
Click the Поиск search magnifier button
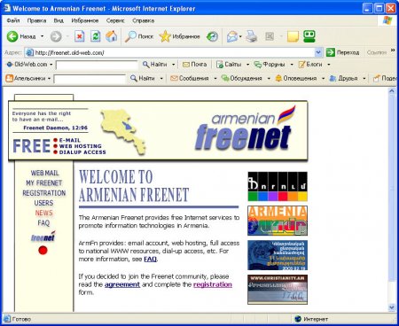(139, 36)
